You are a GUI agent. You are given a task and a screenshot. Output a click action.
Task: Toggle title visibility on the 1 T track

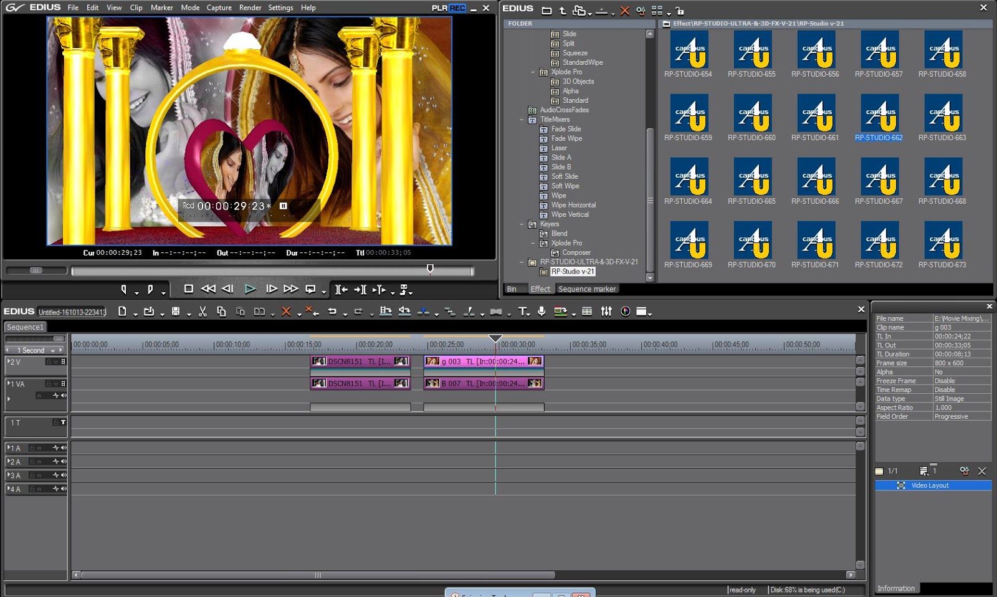tap(63, 423)
